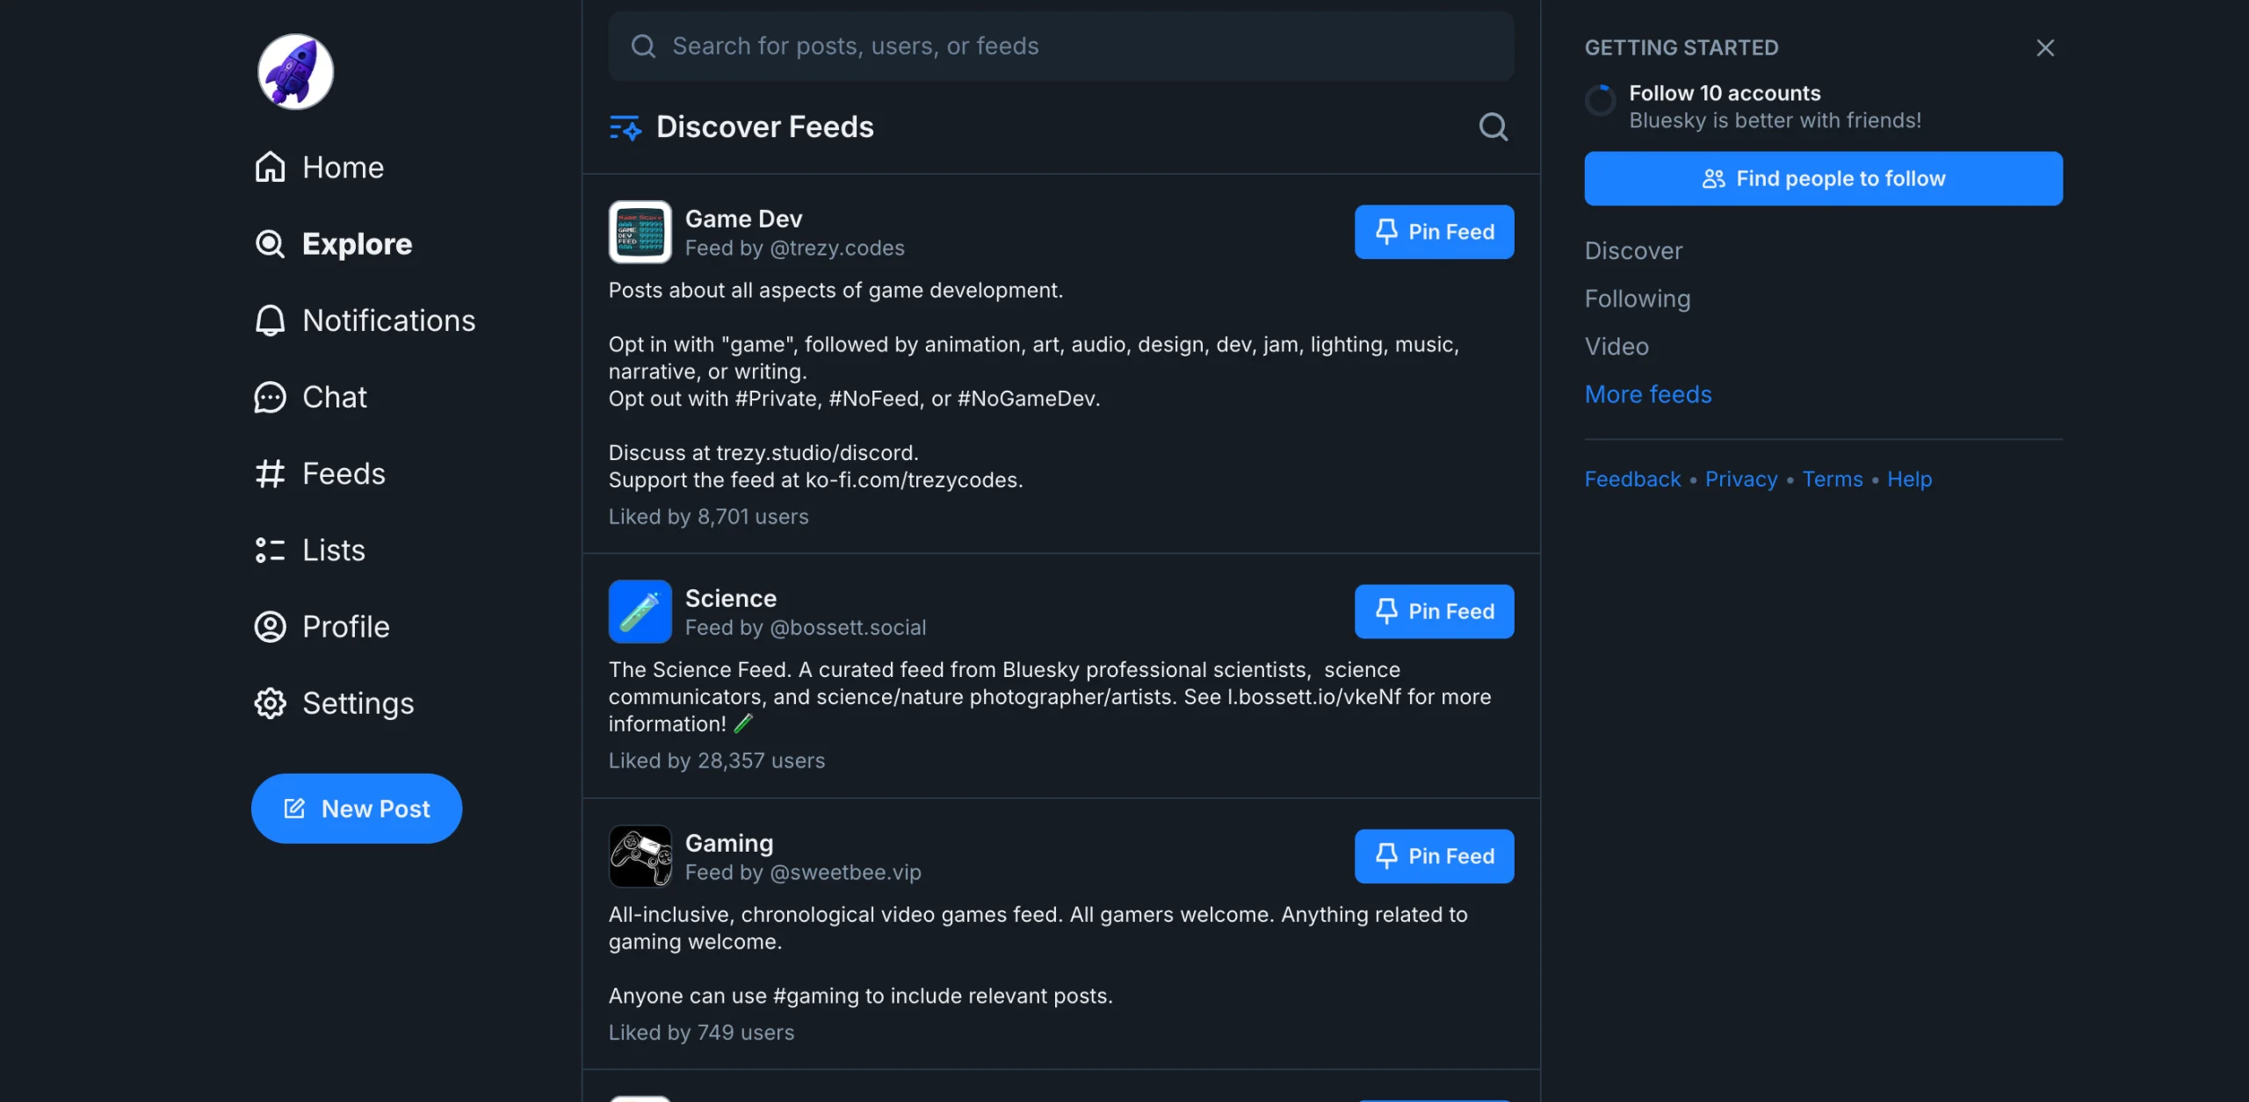The width and height of the screenshot is (2249, 1102).
Task: Open your Profile via sidebar icon
Action: click(270, 626)
